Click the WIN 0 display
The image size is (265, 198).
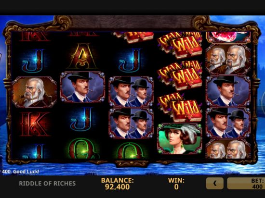coord(176,184)
